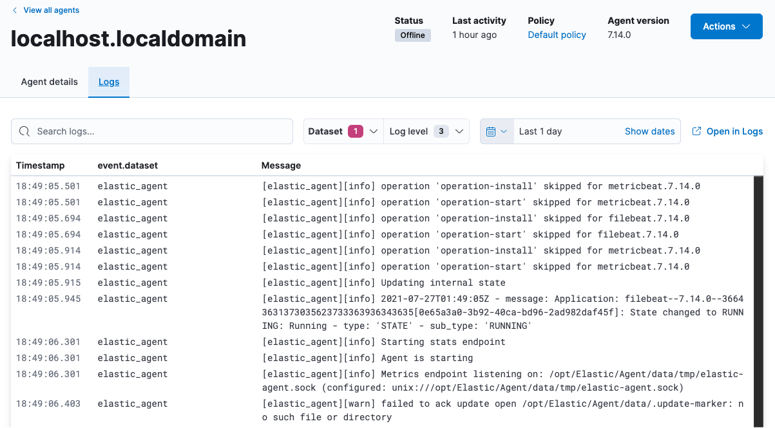Image resolution: width=775 pixels, height=428 pixels.
Task: Switch to the Agent details tab
Action: [49, 82]
